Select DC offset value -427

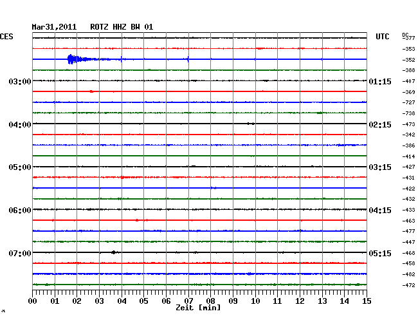tap(409, 167)
